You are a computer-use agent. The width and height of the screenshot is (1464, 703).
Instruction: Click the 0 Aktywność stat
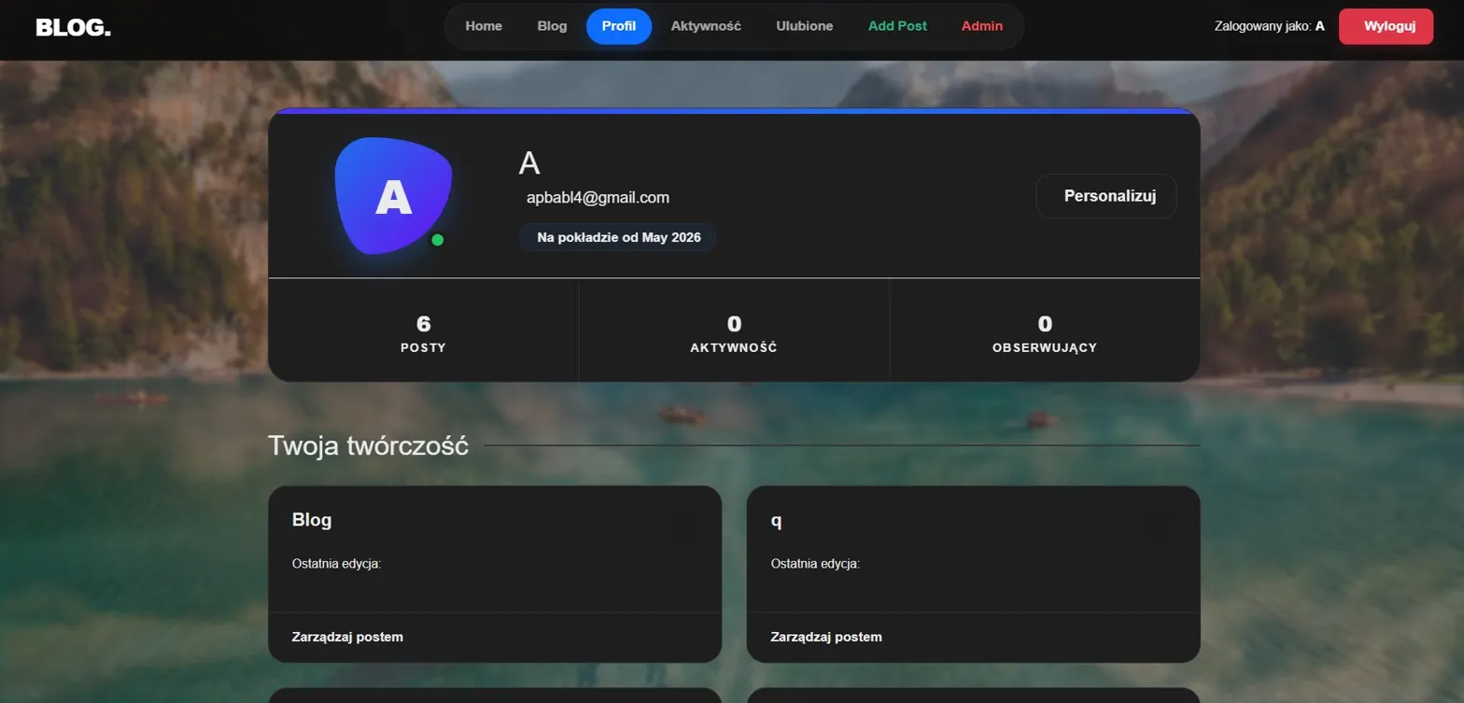pos(734,332)
